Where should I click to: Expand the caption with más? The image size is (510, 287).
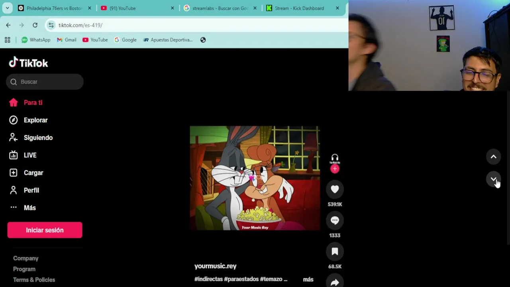[308, 279]
